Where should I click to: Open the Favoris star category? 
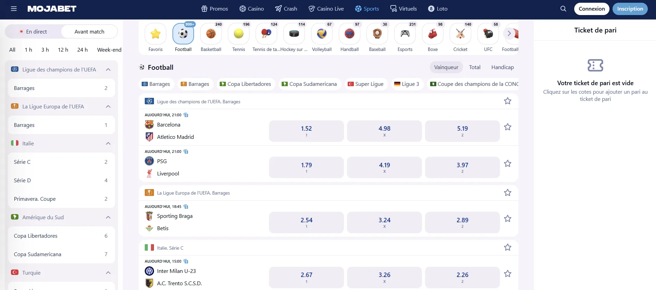tap(155, 34)
